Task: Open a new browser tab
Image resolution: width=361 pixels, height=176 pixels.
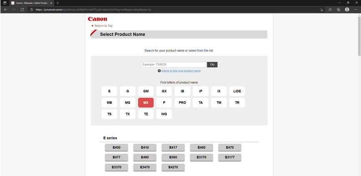Action: tap(58, 3)
